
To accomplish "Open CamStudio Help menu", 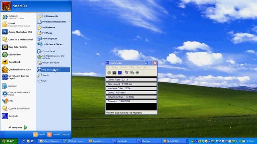I will [145, 67].
